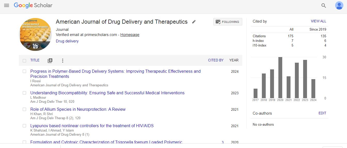Screen dimensions: 347x148
Task: Click the 2022 bar in citations chart
Action: click(297, 80)
